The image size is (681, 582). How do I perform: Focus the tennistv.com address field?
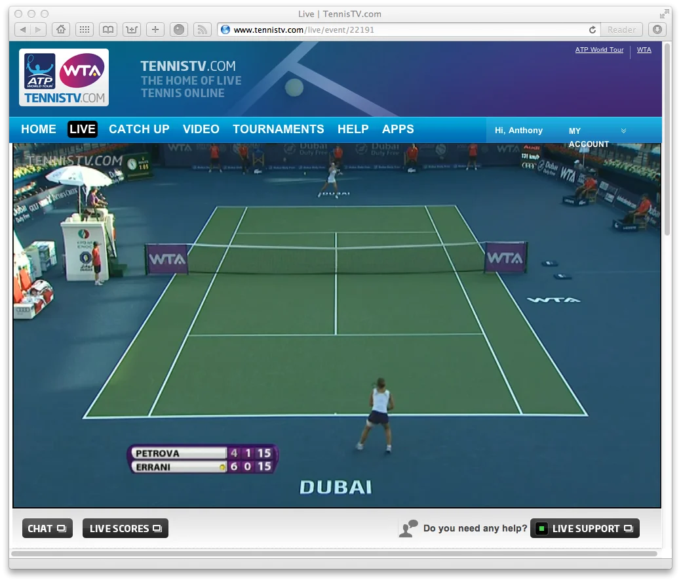408,30
